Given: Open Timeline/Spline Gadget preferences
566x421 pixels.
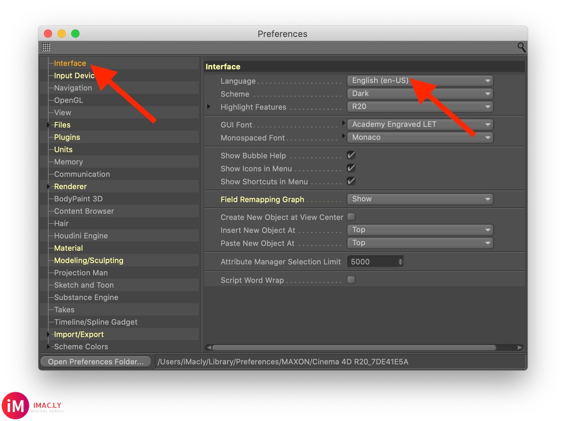Looking at the screenshot, I should tap(96, 322).
